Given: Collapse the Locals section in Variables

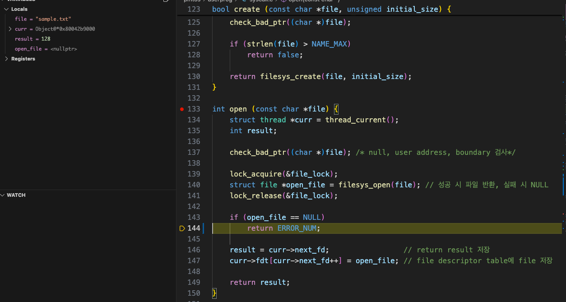Looking at the screenshot, I should (7, 9).
